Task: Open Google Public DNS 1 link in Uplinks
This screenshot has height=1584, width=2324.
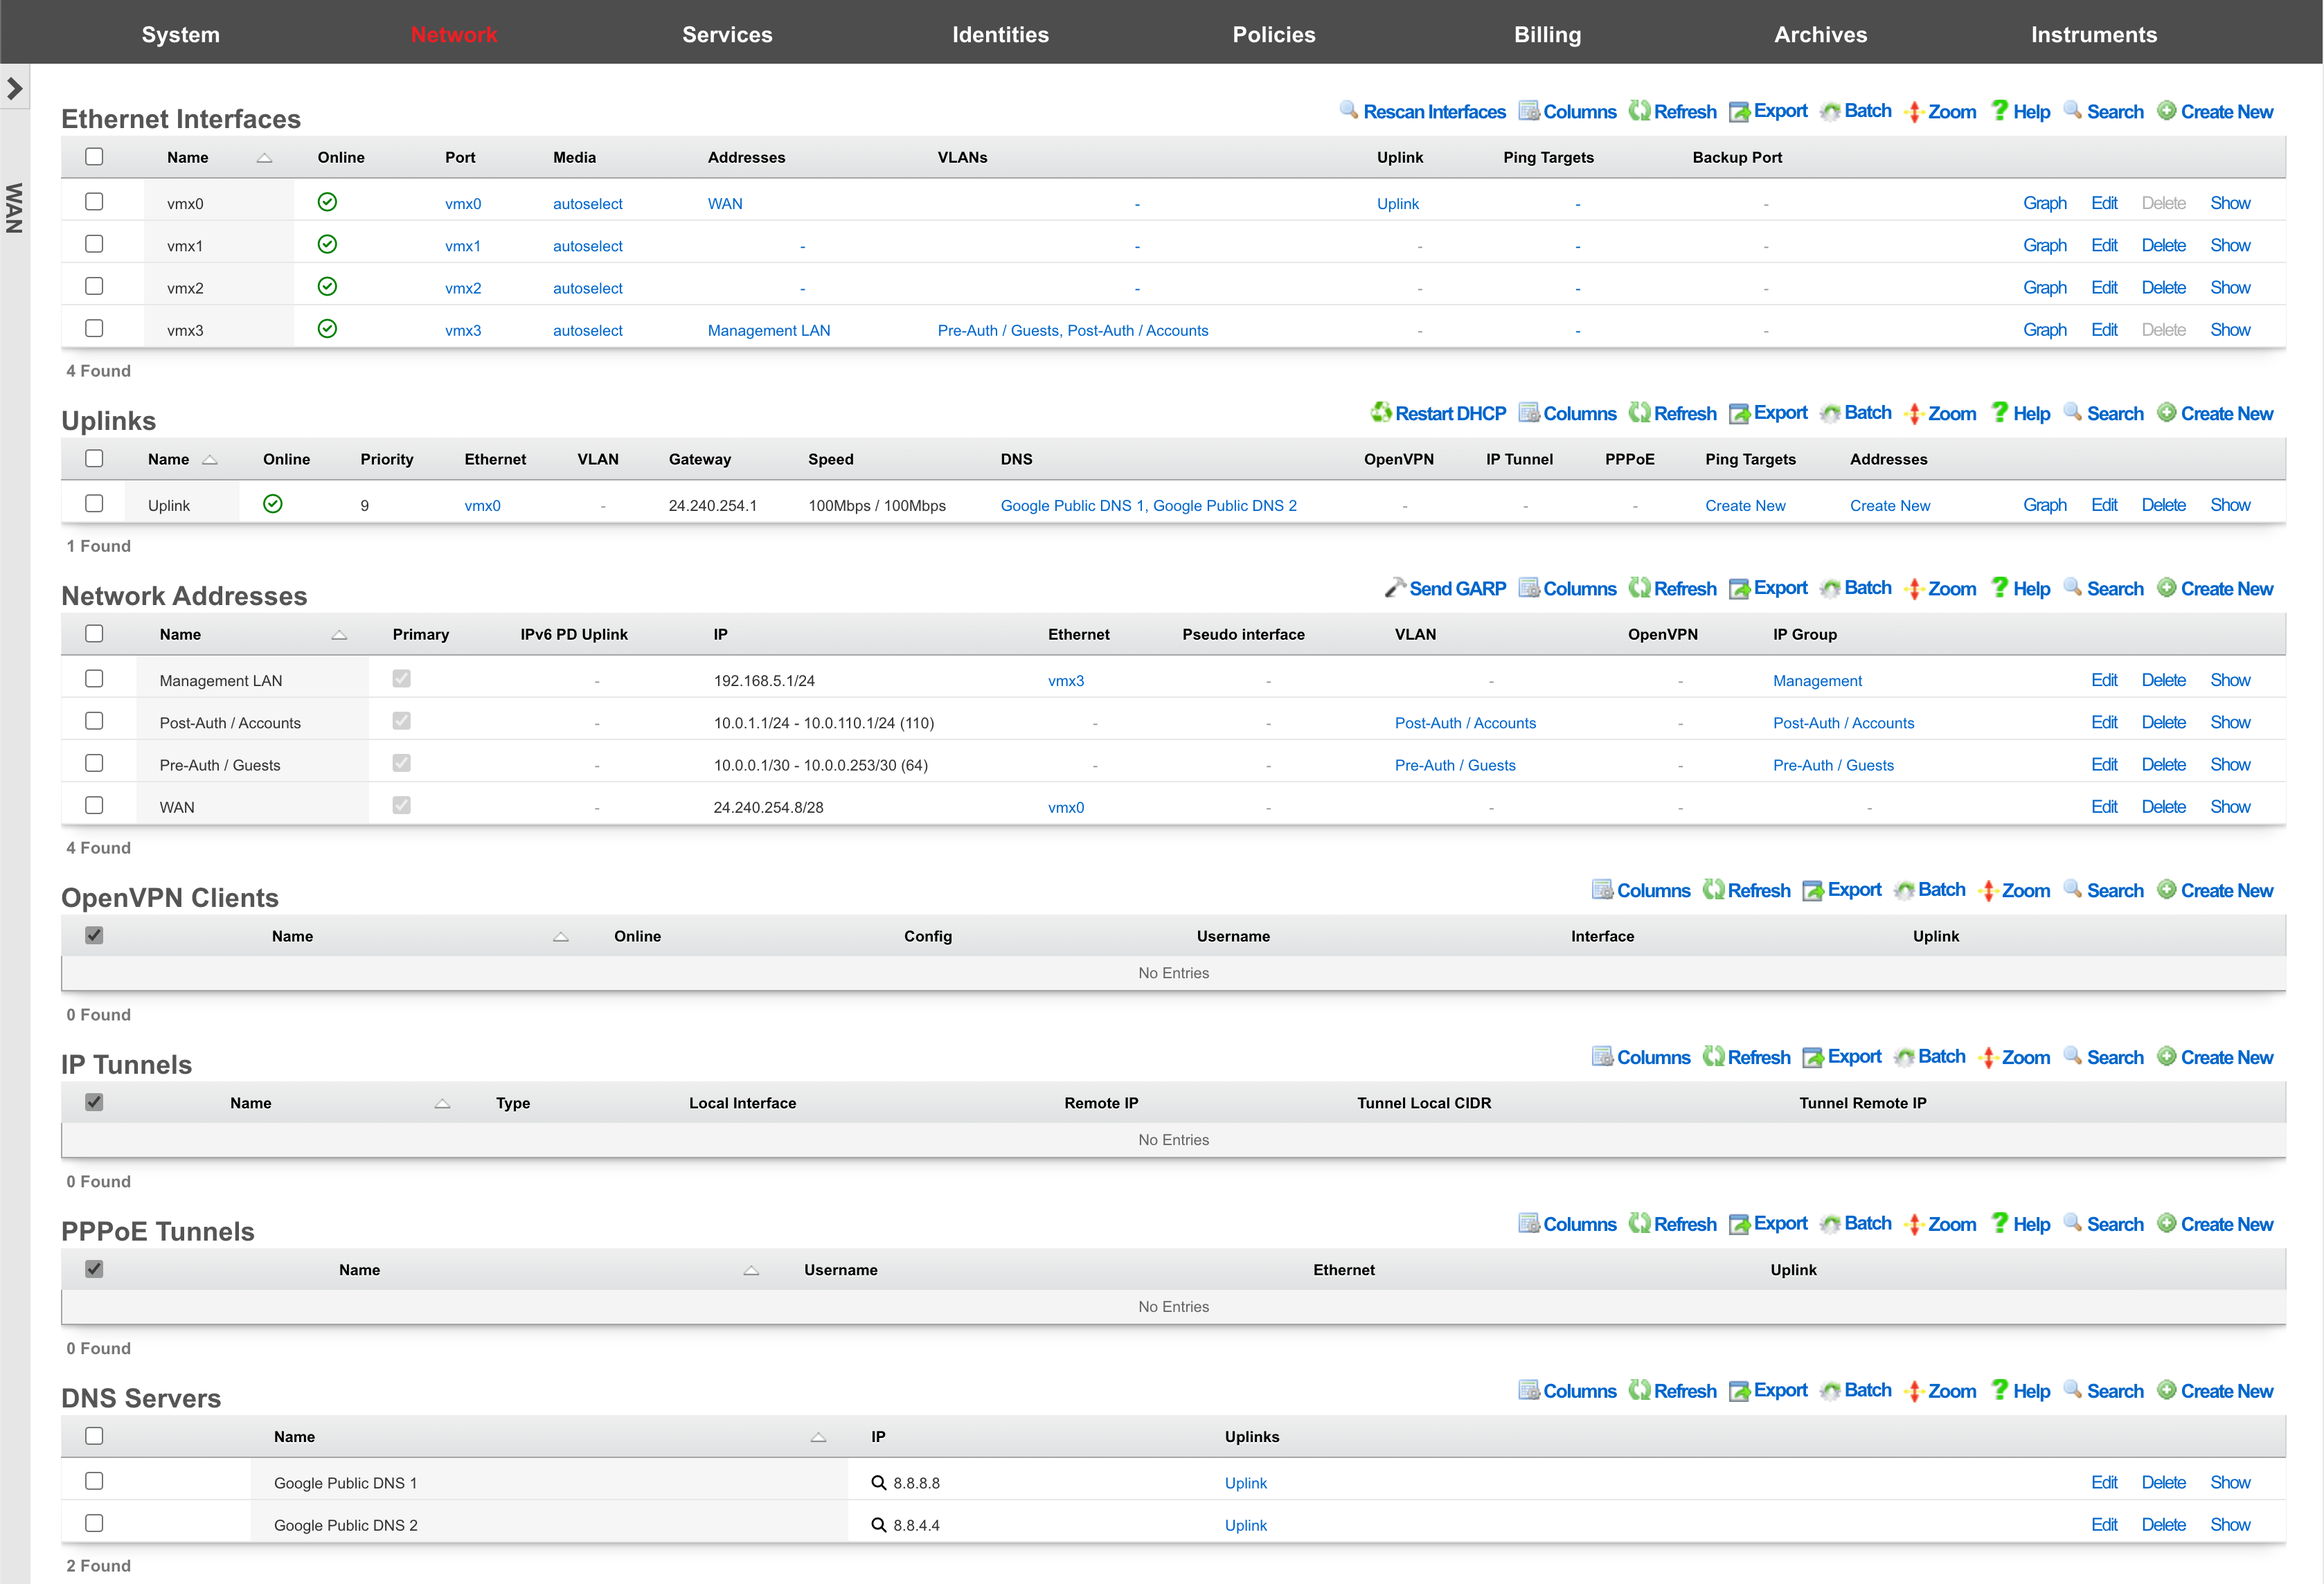Action: [x=1072, y=506]
